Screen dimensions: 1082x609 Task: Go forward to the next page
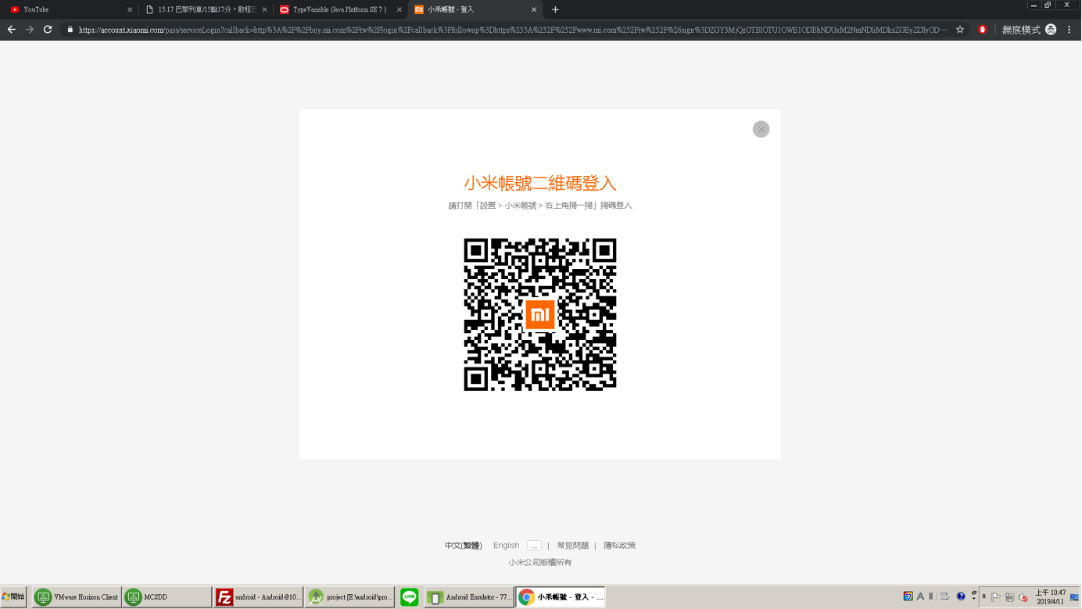[x=30, y=30]
